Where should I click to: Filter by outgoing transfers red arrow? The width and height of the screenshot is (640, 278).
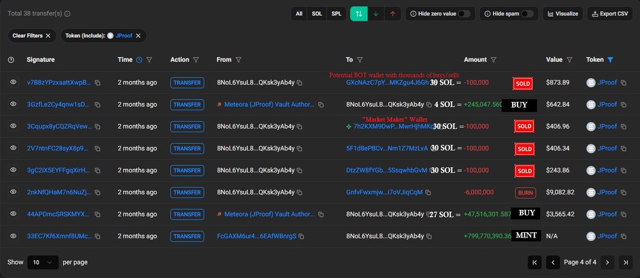pos(393,14)
